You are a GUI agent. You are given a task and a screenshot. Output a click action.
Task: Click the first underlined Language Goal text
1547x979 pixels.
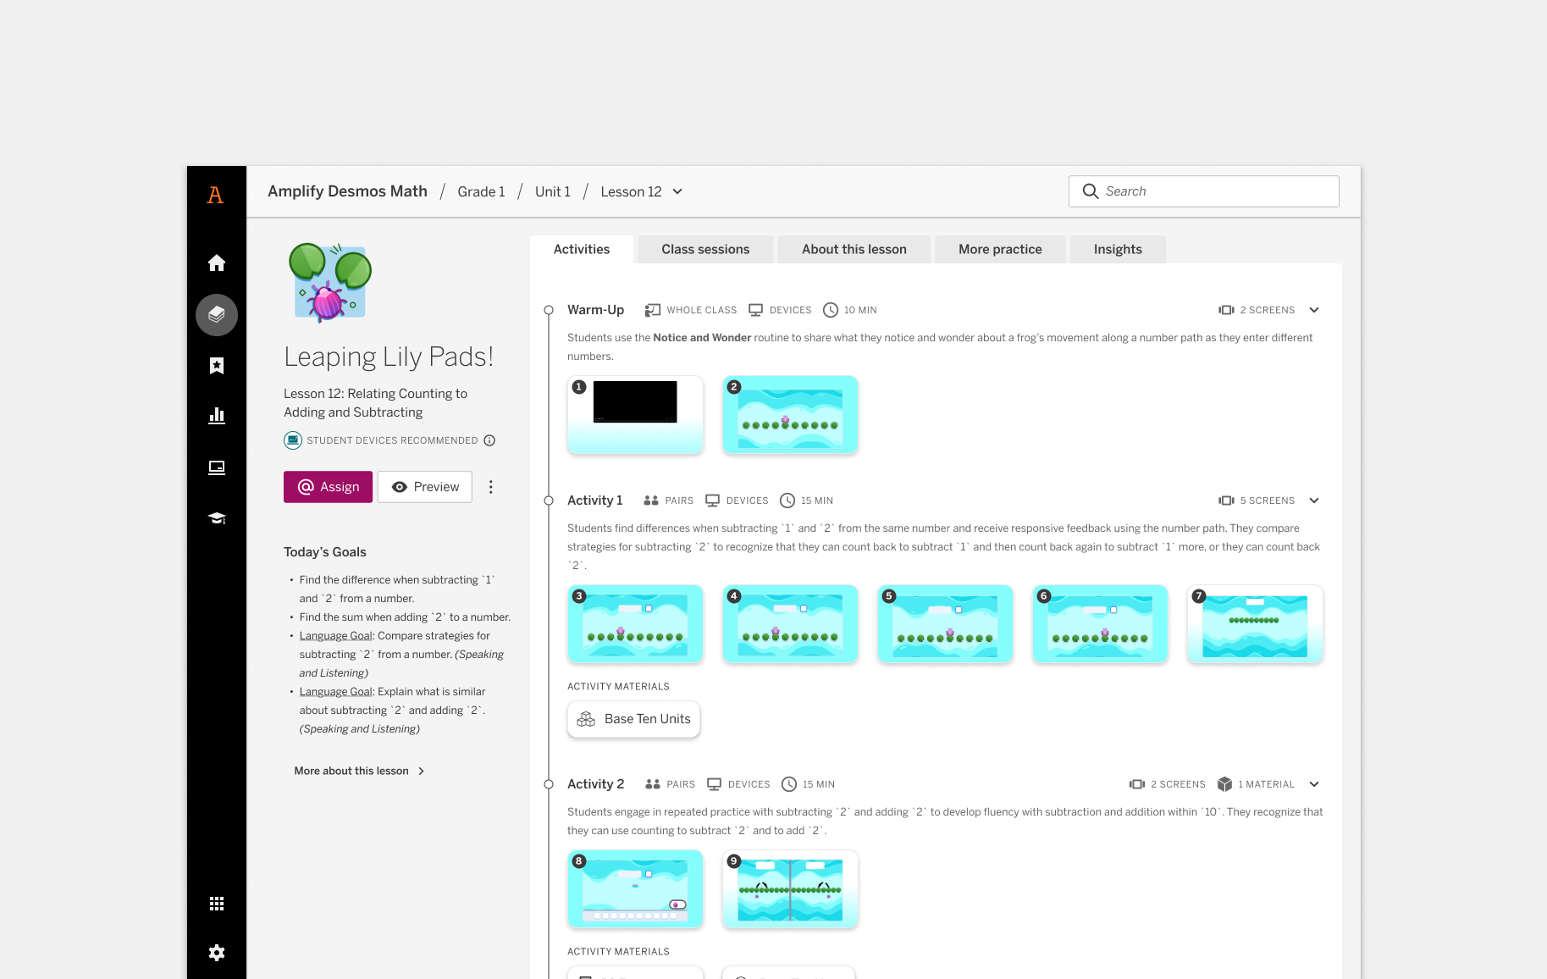click(x=336, y=636)
